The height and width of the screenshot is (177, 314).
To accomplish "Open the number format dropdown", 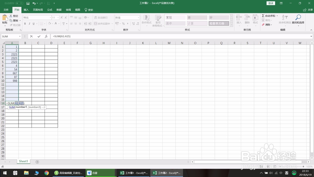I will coord(138,18).
